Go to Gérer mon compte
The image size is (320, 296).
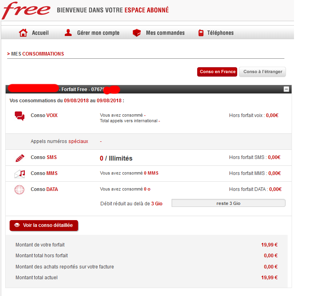(98, 33)
